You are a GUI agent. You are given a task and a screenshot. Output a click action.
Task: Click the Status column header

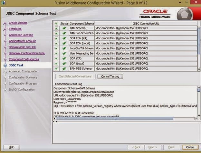coord(64,24)
